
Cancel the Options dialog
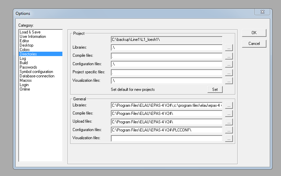[x=254, y=44]
